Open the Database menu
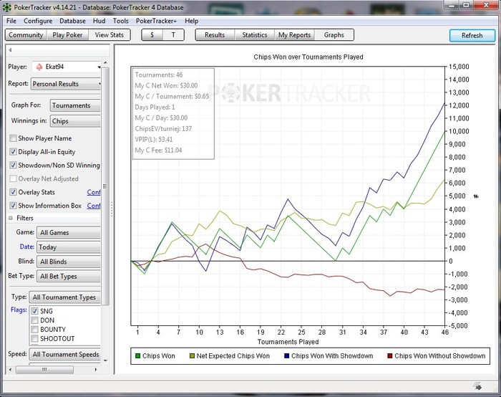Viewport: 501px width, 397px height. point(72,21)
